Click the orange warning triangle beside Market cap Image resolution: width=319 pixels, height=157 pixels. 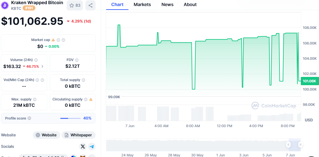click(53, 40)
